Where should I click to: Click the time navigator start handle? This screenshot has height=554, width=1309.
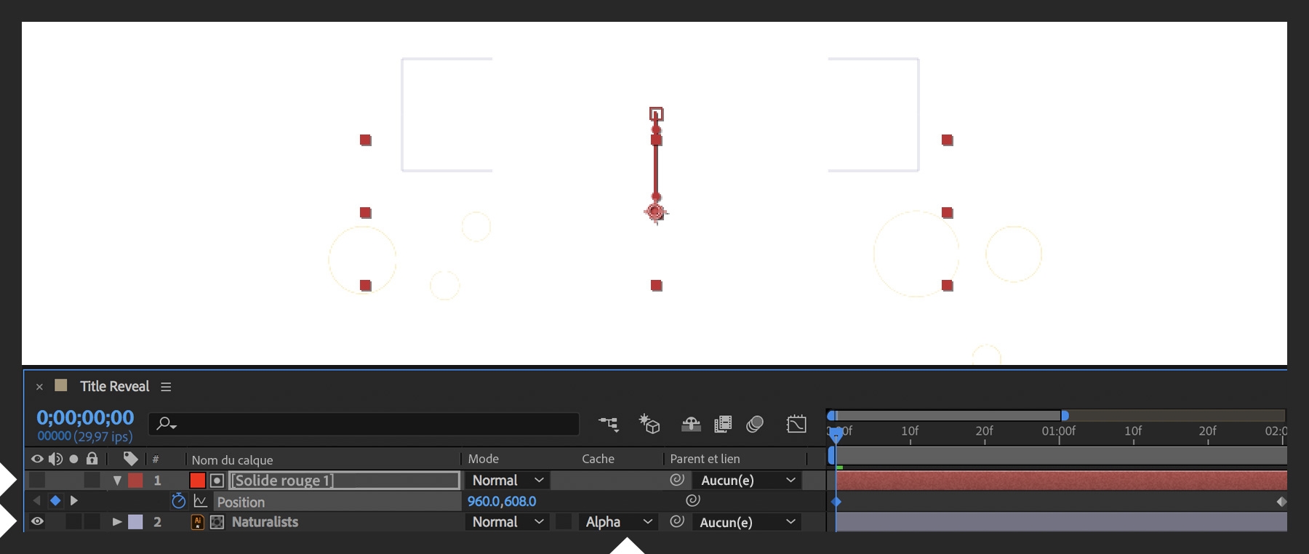click(831, 416)
